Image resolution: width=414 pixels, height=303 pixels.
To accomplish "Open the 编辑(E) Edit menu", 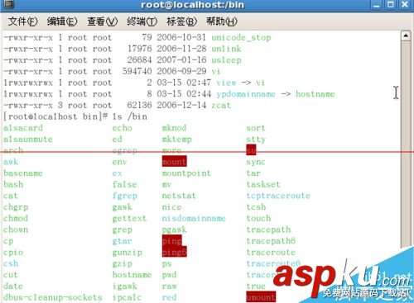I will coord(62,21).
